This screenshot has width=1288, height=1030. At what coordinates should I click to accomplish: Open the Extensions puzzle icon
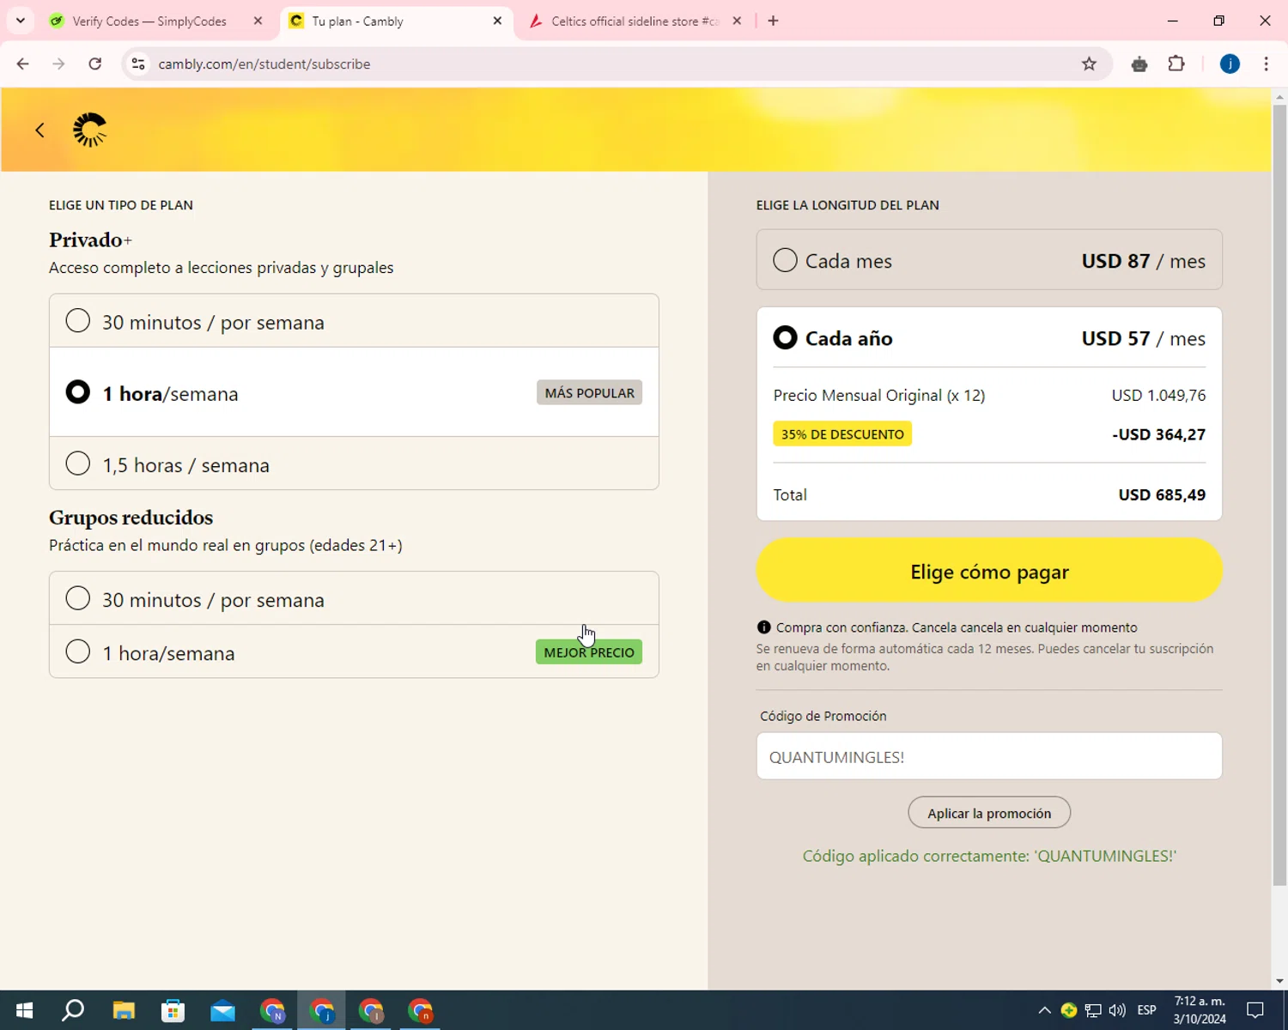(1176, 64)
